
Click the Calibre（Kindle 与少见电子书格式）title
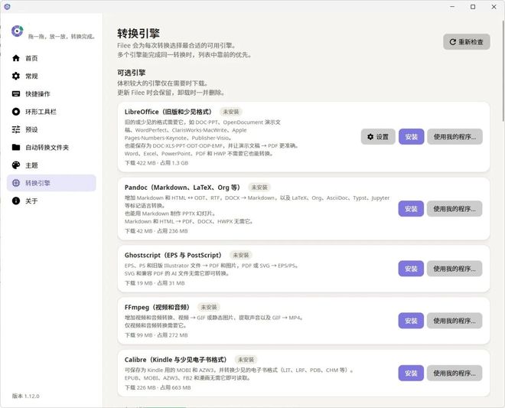(177, 360)
